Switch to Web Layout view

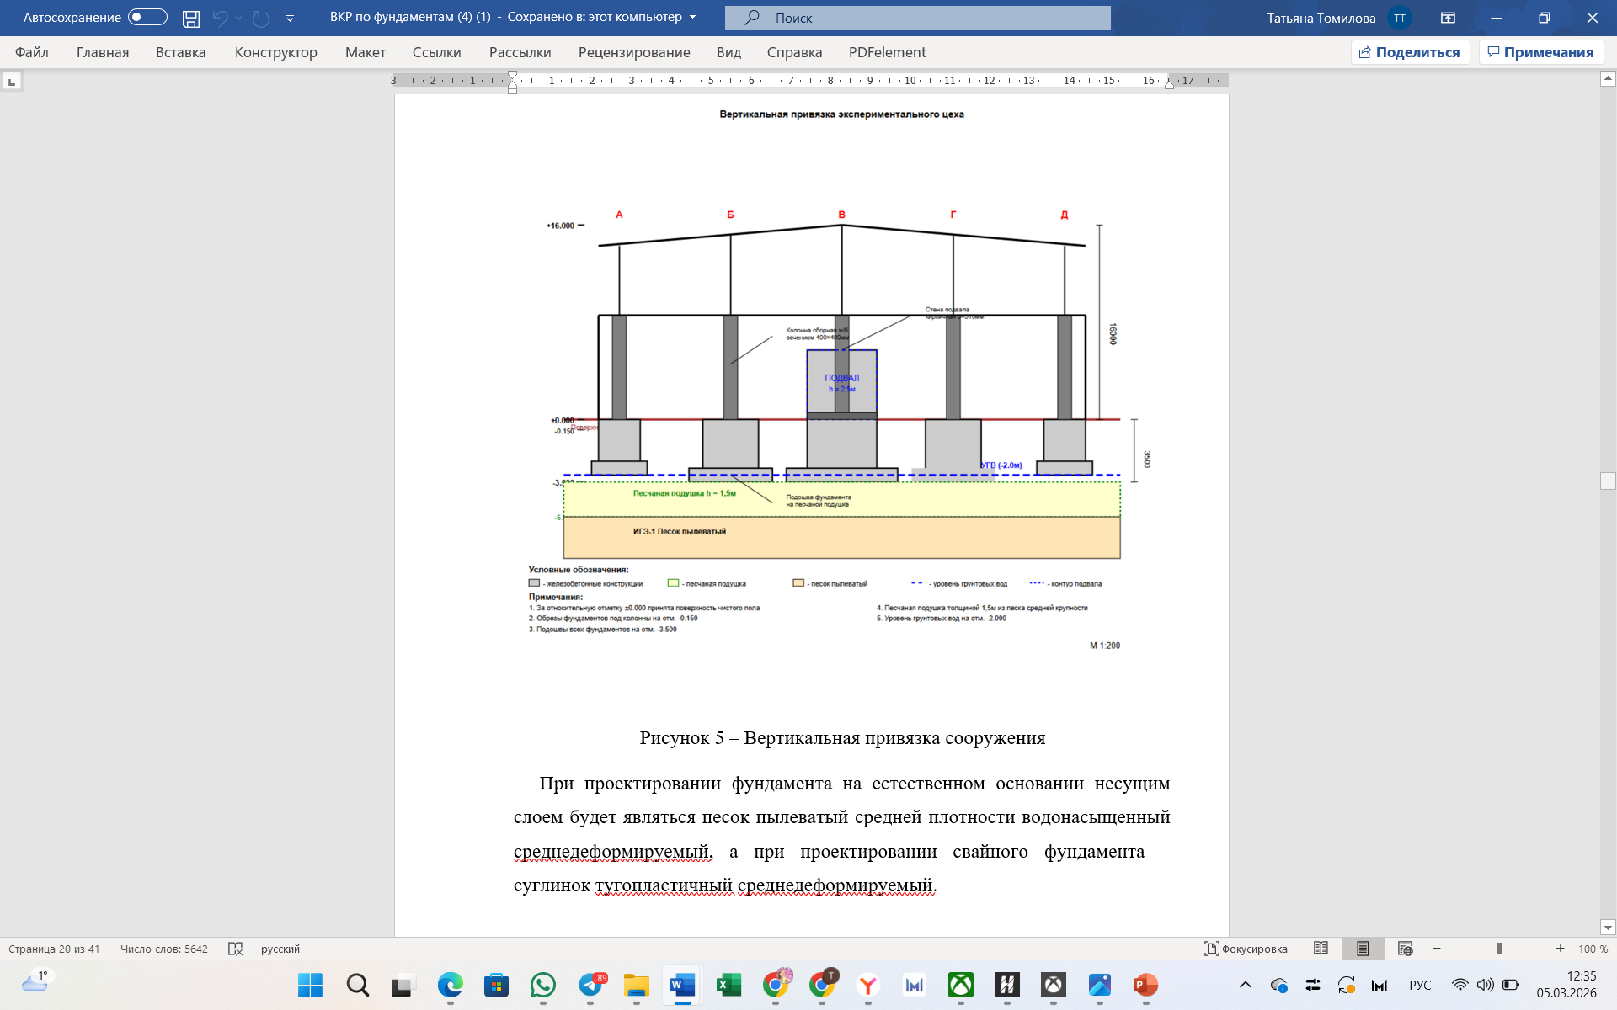[x=1405, y=949]
